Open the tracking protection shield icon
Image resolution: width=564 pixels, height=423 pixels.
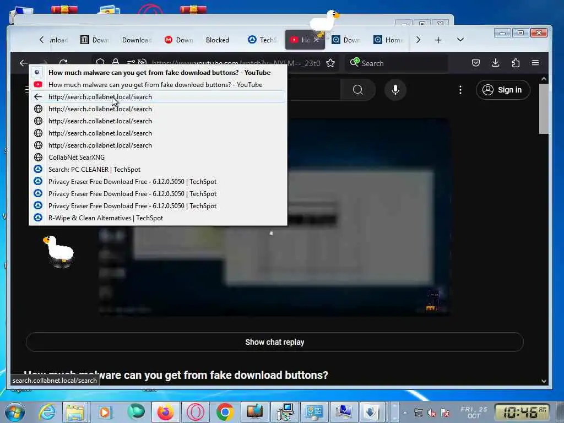click(x=100, y=62)
